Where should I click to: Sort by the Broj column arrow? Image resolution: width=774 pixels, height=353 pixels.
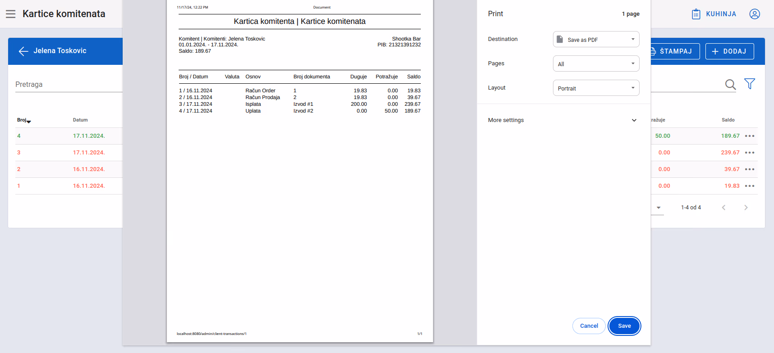pyautogui.click(x=29, y=122)
